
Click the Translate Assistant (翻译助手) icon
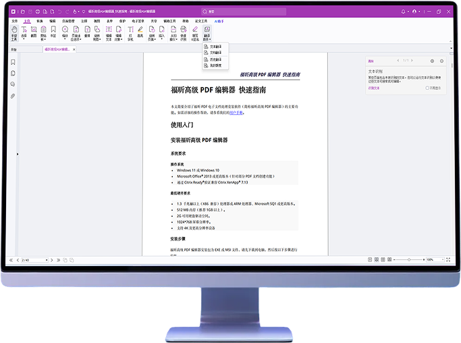207,30
